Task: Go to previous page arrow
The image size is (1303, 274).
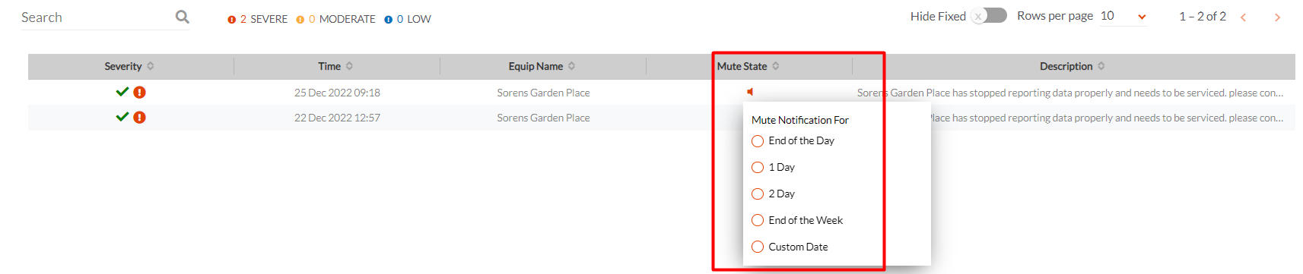Action: (1244, 17)
